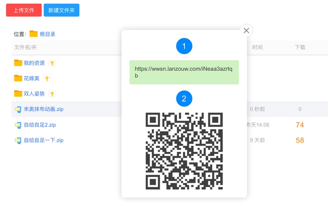
Task: Select the file 自给自足一下.zip
Action: click(x=43, y=140)
